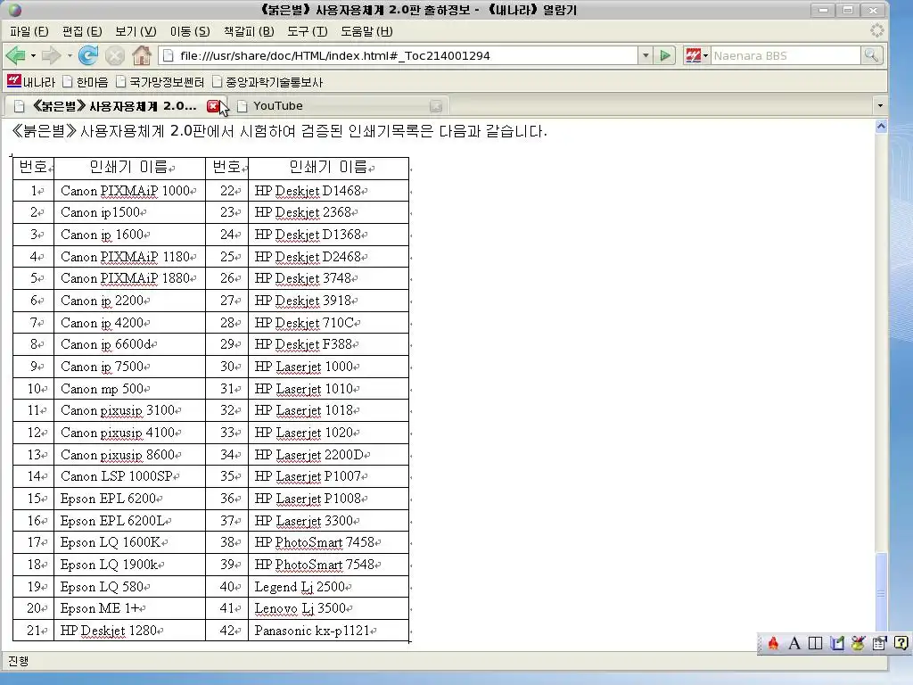This screenshot has height=685, width=913.
Task: Open the search engine chooser dropdown arrow
Action: coord(706,56)
